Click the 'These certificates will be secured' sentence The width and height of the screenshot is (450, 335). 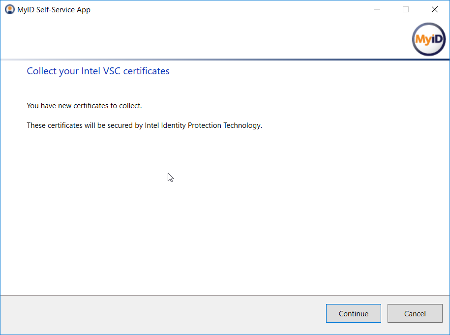point(145,125)
